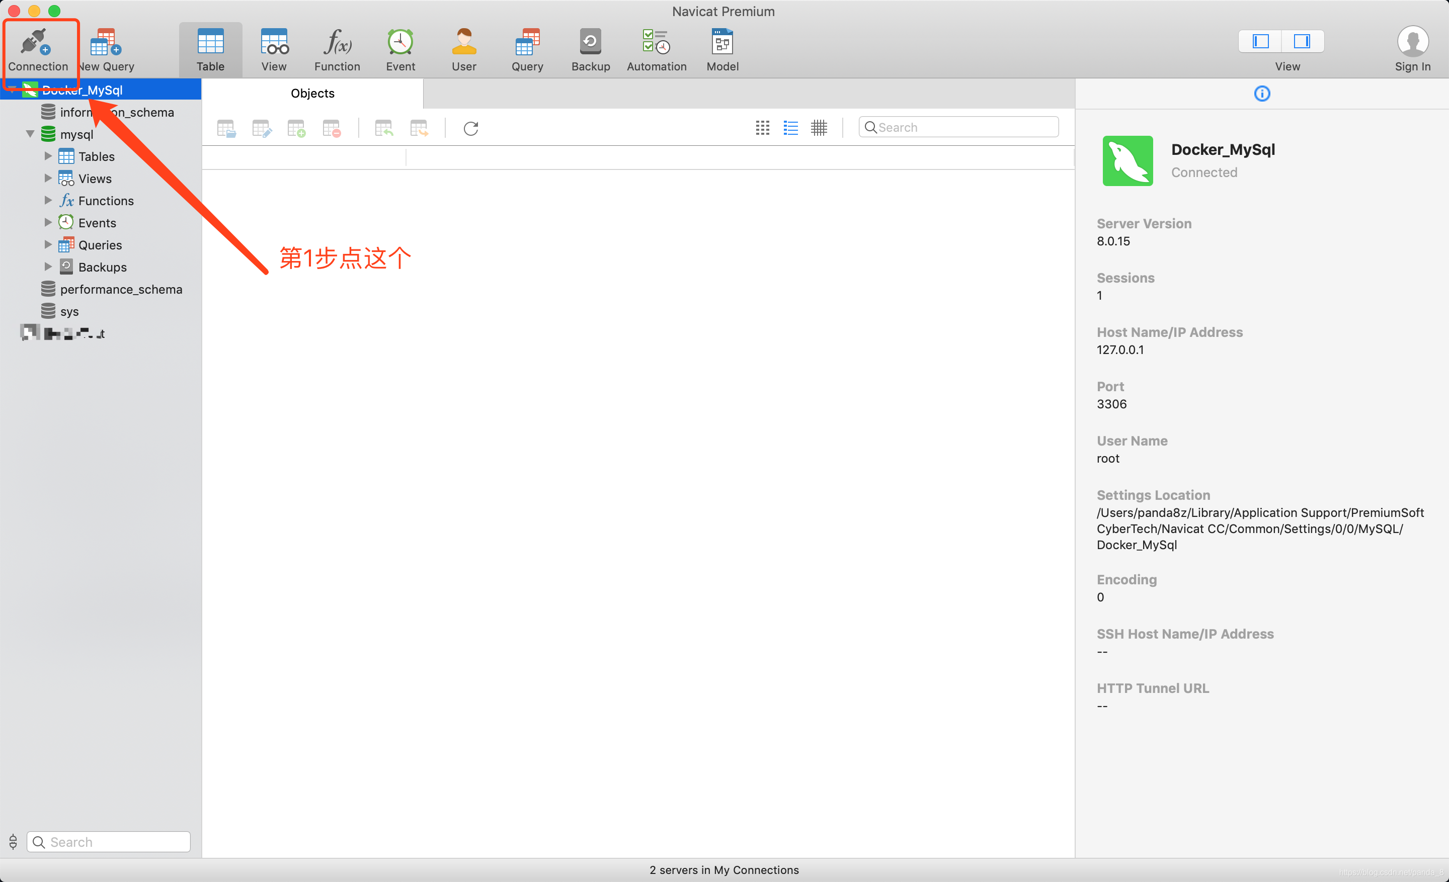
Task: Click the connection filter icon beside sidebar search
Action: [x=13, y=841]
